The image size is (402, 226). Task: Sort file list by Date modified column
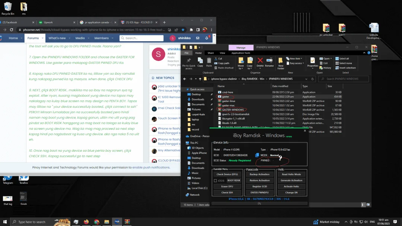click(x=280, y=86)
